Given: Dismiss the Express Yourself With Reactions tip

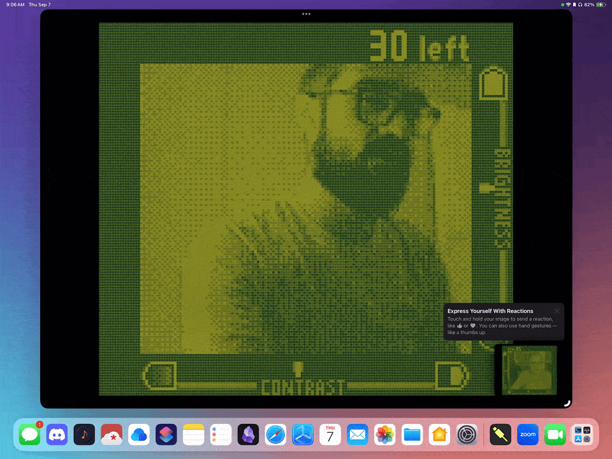Looking at the screenshot, I should coord(557,311).
